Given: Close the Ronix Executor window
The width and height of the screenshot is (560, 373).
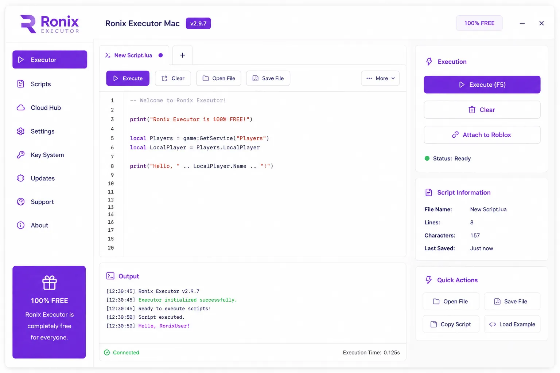Looking at the screenshot, I should pyautogui.click(x=541, y=23).
